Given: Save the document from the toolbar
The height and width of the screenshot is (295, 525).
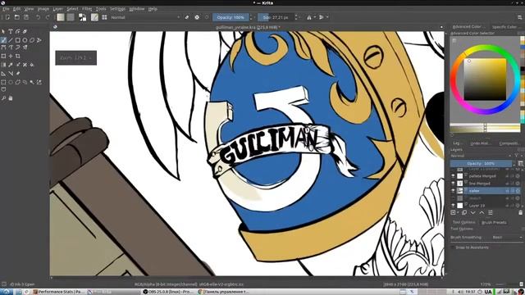Looking at the screenshot, I should click(26, 17).
